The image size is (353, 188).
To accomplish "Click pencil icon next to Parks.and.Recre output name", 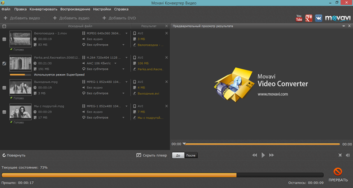I will pos(134,69).
